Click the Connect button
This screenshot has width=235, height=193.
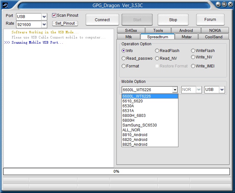pyautogui.click(x=102, y=20)
